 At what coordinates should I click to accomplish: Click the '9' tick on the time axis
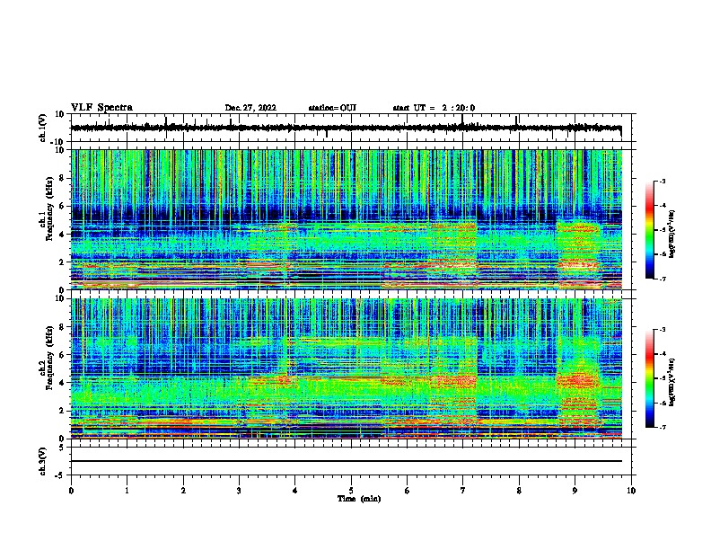click(x=575, y=491)
